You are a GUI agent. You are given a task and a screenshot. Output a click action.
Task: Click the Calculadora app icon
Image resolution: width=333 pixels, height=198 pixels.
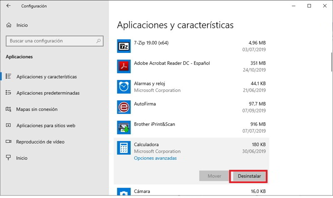coord(124,148)
